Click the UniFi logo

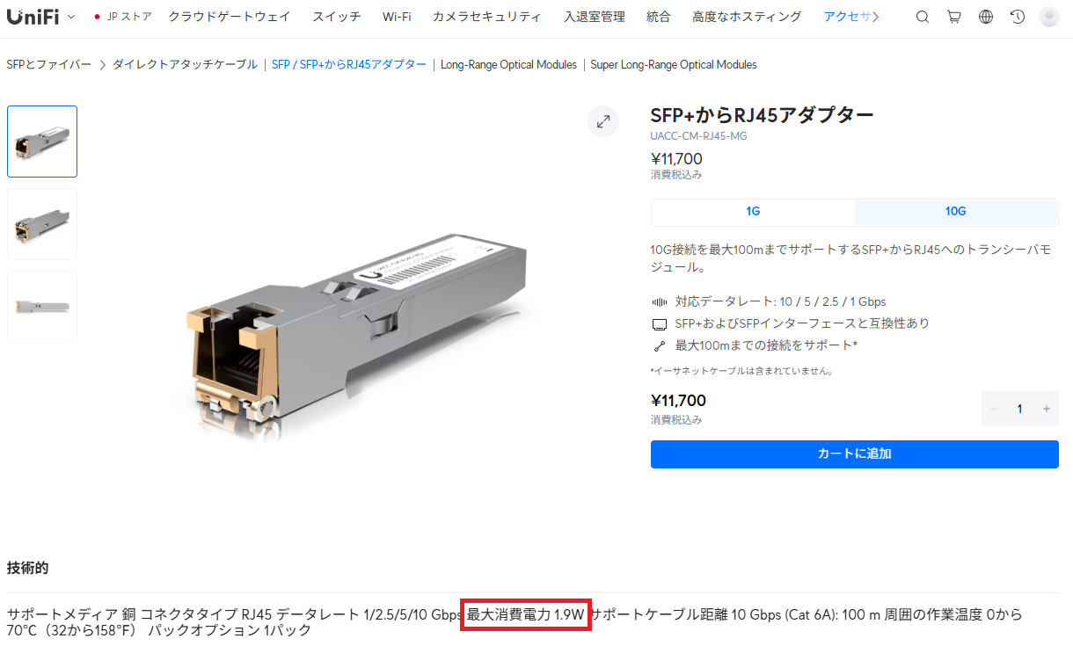click(33, 17)
